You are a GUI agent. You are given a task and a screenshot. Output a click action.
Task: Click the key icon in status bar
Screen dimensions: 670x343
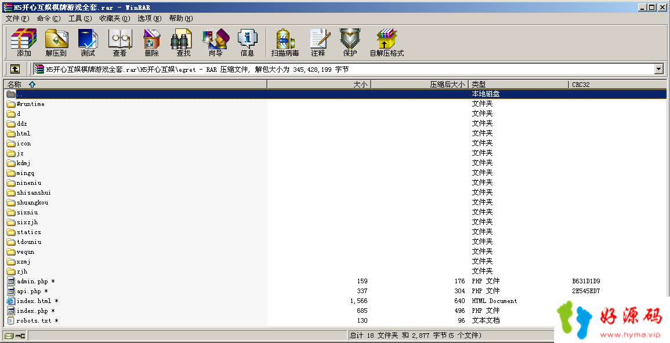20,335
